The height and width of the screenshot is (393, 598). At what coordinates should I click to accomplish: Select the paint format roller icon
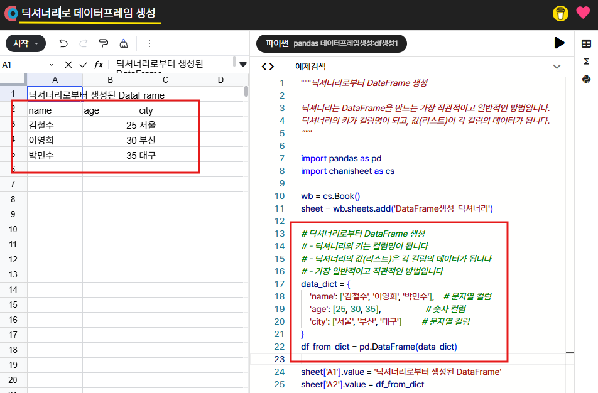pyautogui.click(x=104, y=43)
